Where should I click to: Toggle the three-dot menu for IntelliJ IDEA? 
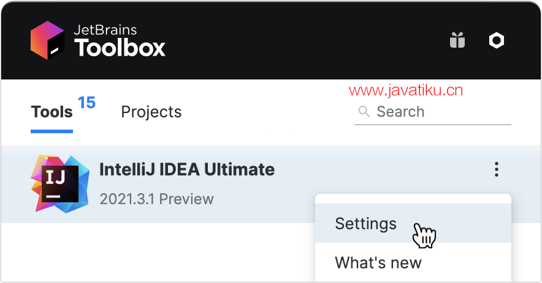(497, 169)
